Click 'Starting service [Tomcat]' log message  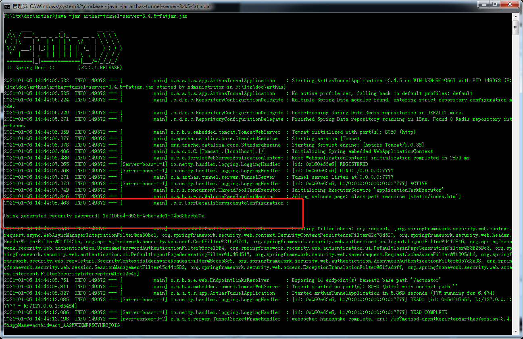point(327,138)
